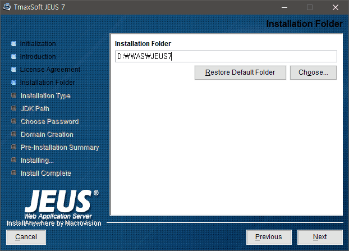This screenshot has width=349, height=251.
Task: Select the Installation Type step bullet icon
Action: (x=14, y=95)
